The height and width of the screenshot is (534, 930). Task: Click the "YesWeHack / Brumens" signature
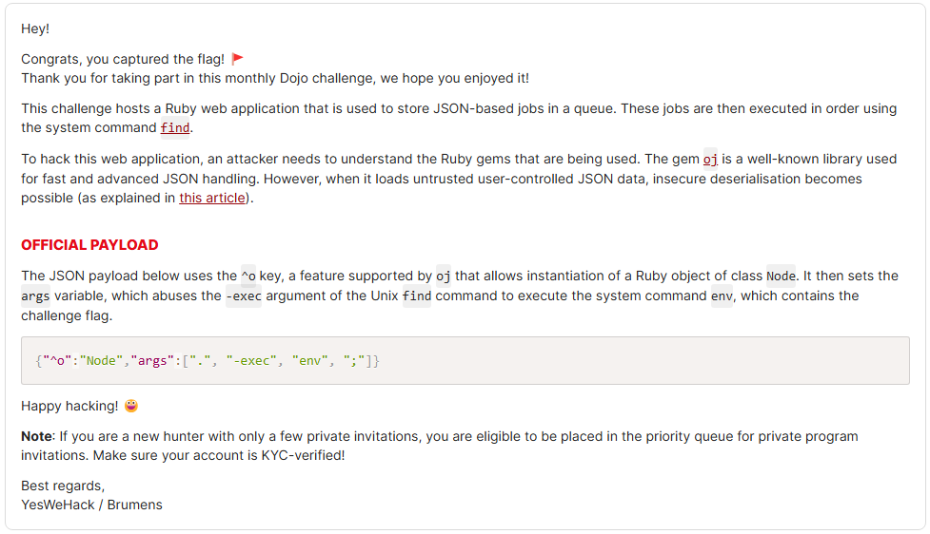click(x=91, y=505)
